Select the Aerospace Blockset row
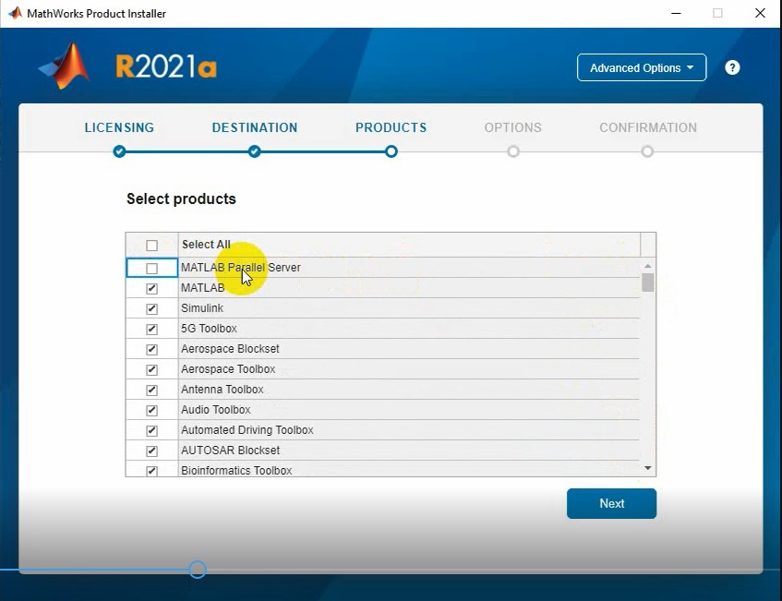The width and height of the screenshot is (782, 601). click(x=230, y=349)
